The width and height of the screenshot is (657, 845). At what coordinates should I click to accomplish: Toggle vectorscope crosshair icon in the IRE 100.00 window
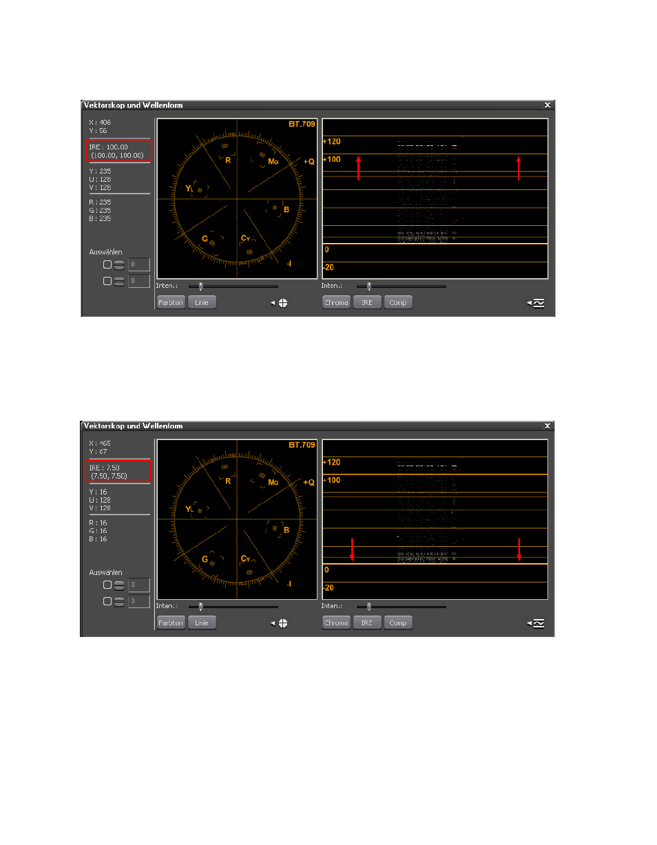[283, 303]
